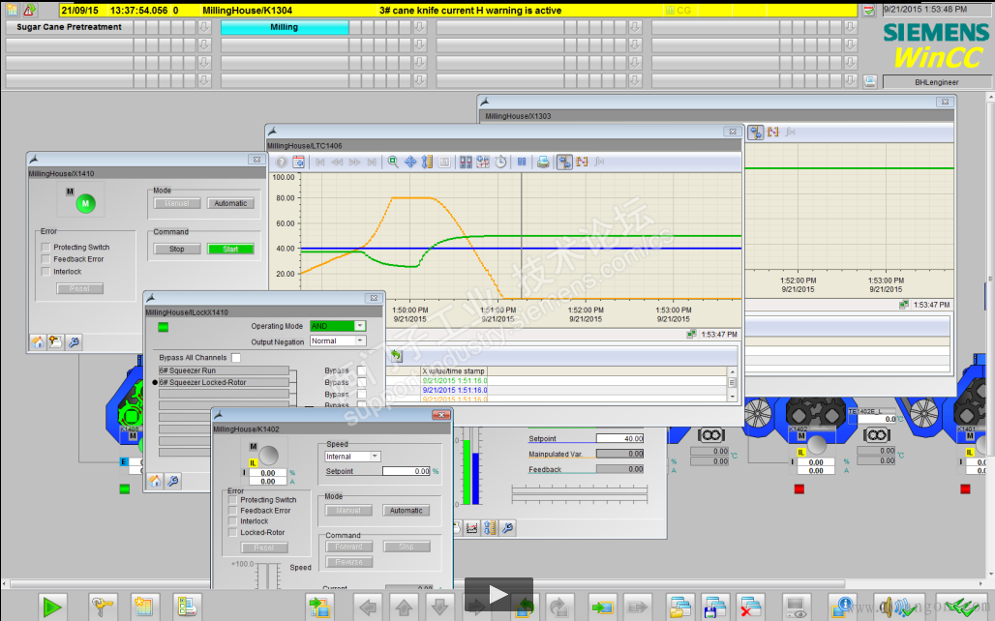Toggle ruler icon in X1303 window toolbar
Screen dimensions: 995x621
click(755, 132)
